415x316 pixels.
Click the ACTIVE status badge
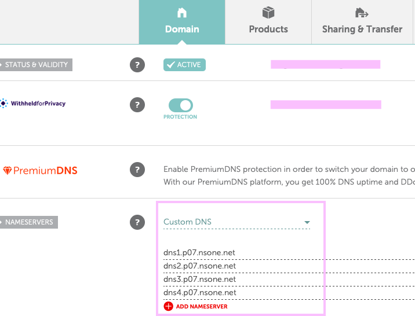(x=184, y=65)
